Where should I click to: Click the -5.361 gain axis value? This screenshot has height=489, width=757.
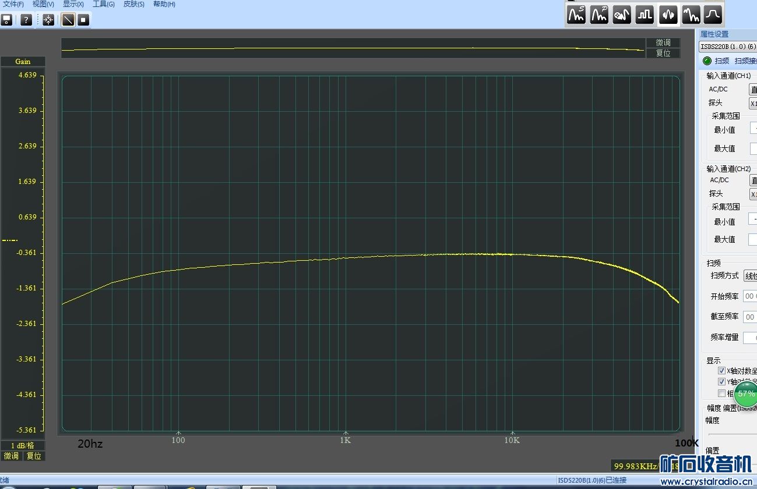26,430
